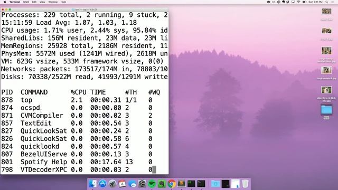Click the 13 thread count for Spotify Help
The image size is (338, 190).
click(129, 162)
